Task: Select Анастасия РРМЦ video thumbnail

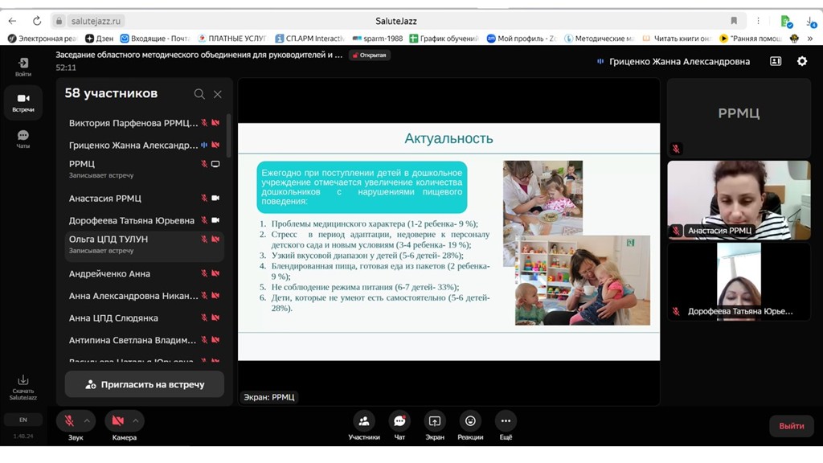Action: point(739,200)
